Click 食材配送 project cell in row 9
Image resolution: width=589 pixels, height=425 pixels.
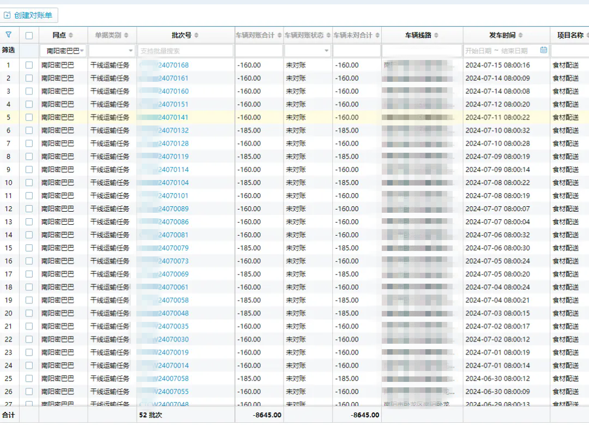566,170
